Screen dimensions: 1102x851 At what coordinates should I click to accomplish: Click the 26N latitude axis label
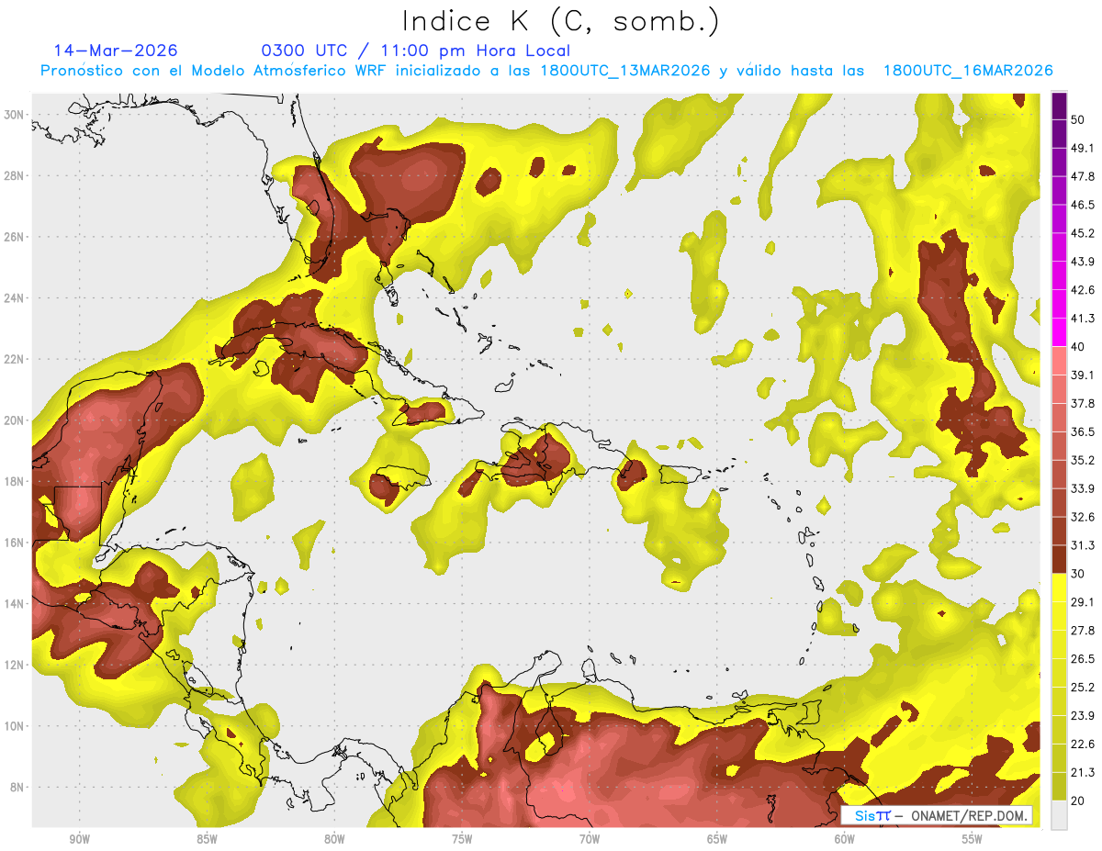(x=15, y=237)
